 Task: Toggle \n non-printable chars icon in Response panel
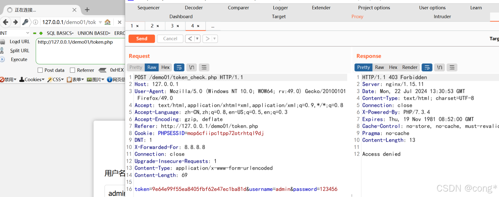[439, 67]
